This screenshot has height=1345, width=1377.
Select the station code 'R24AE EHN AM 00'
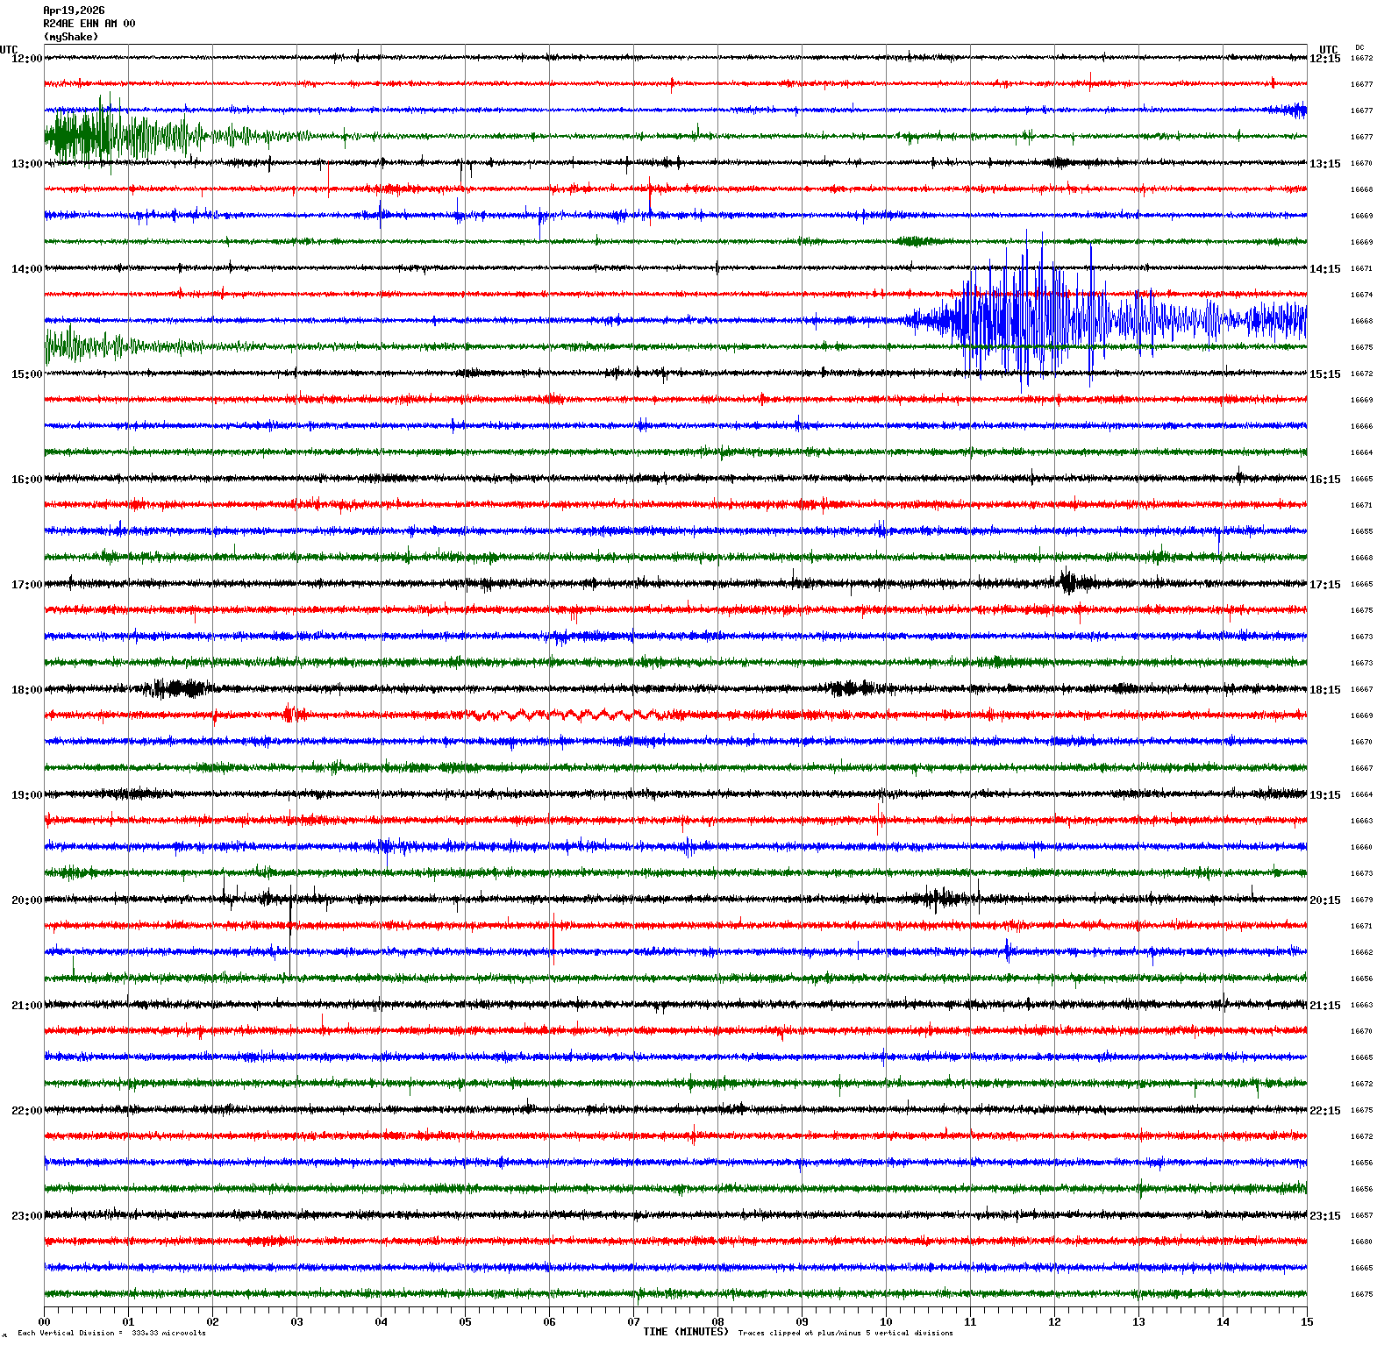[x=89, y=24]
